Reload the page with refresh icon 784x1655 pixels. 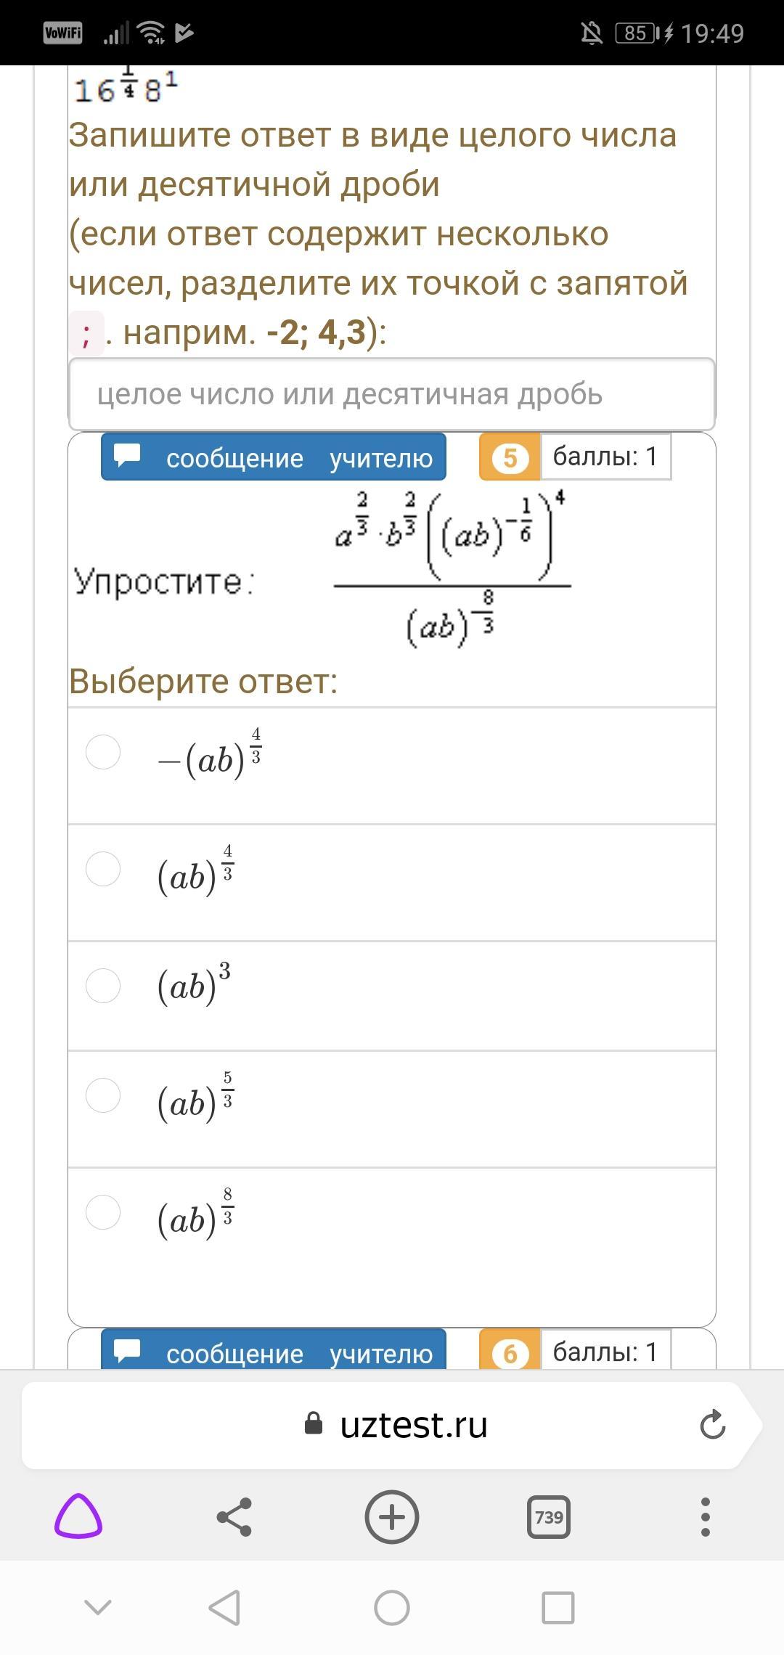tap(712, 1425)
